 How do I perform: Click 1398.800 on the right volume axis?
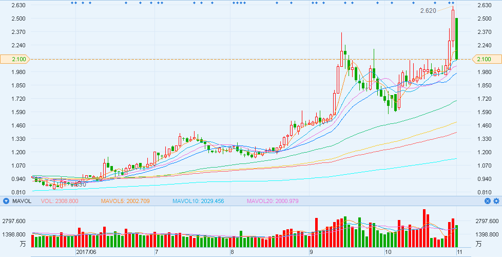487,234
